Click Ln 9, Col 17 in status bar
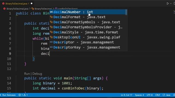 coord(126,95)
